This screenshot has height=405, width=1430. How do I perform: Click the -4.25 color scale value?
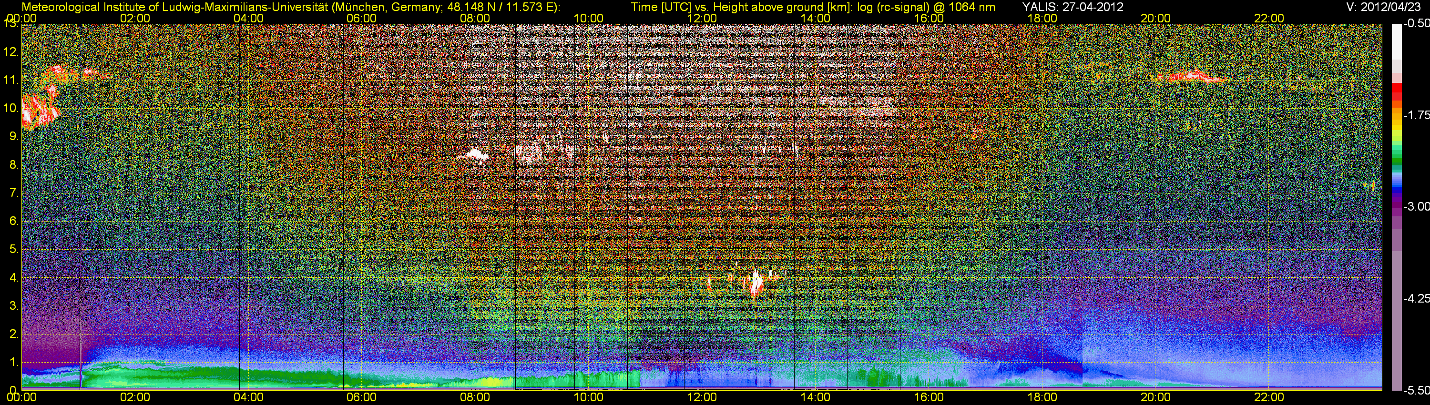pyautogui.click(x=1416, y=298)
